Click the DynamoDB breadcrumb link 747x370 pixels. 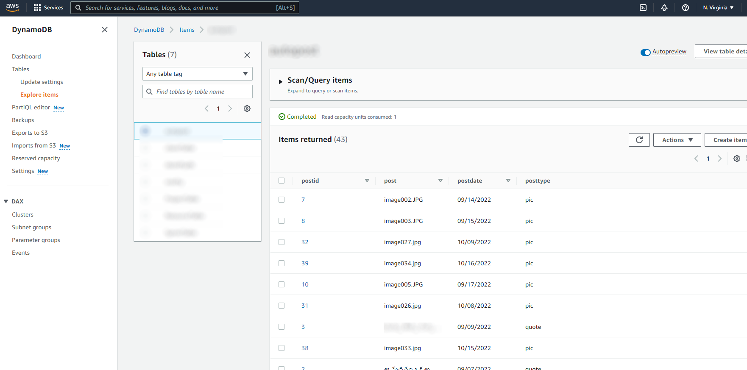[149, 30]
